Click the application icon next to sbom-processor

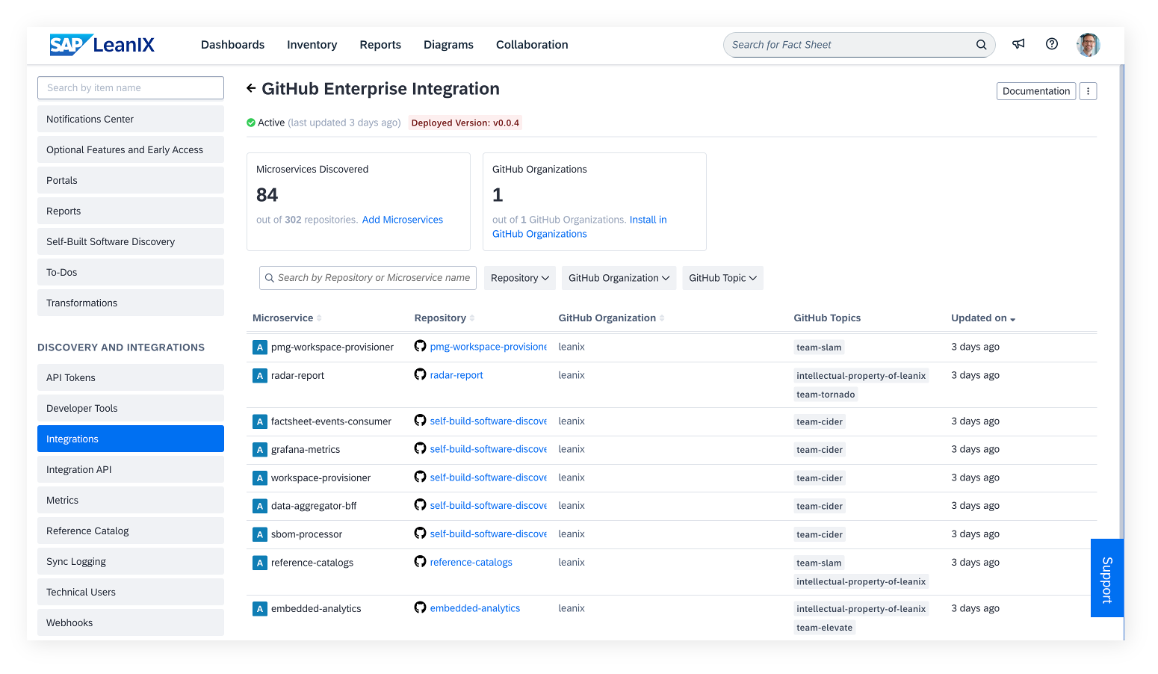260,535
